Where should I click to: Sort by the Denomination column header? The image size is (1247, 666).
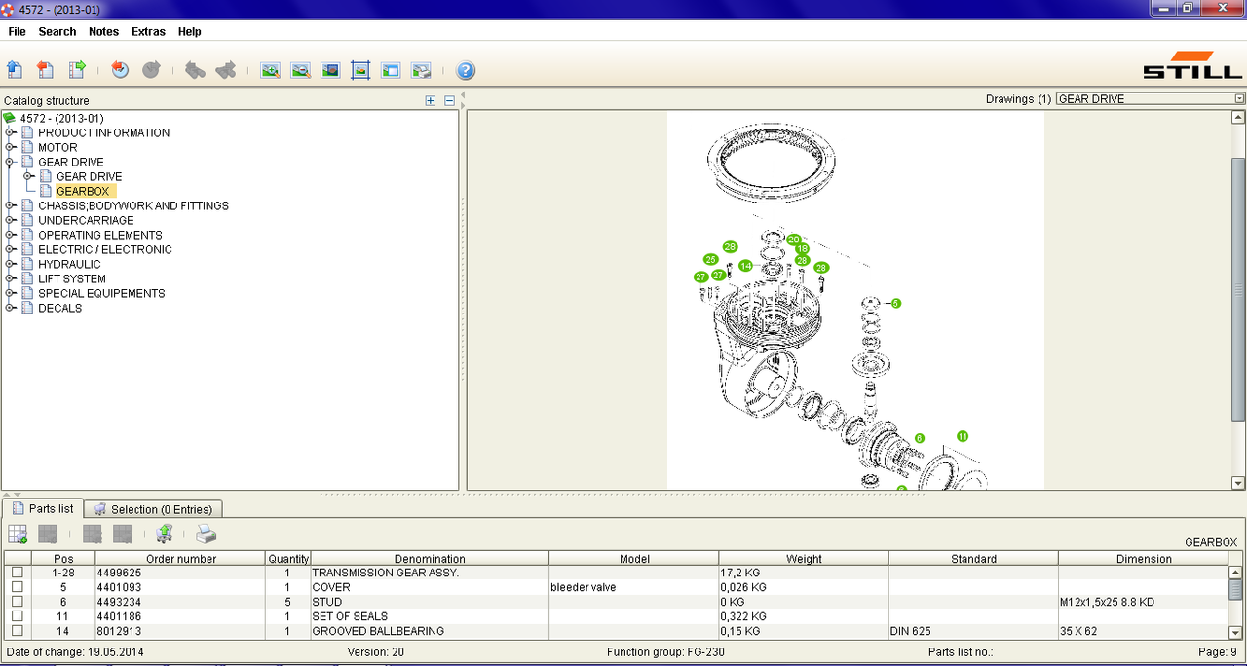coord(430,559)
